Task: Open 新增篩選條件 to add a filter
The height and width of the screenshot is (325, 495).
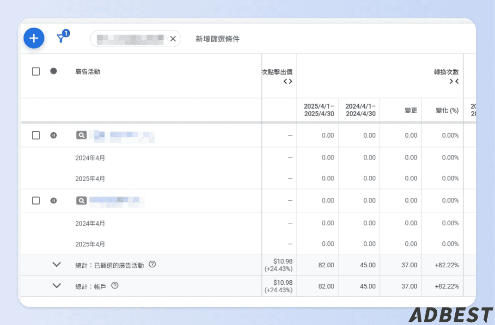Action: [217, 39]
